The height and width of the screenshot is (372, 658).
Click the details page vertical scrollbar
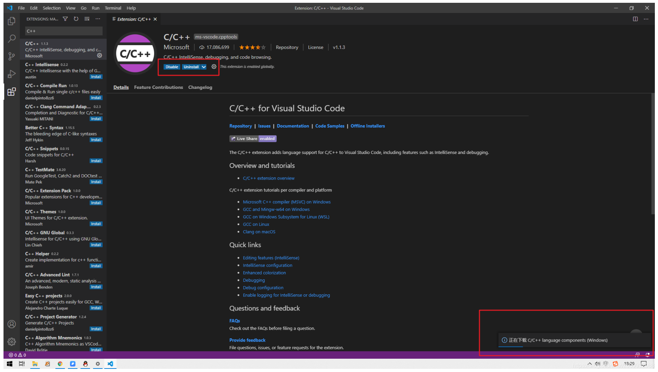pos(653,154)
